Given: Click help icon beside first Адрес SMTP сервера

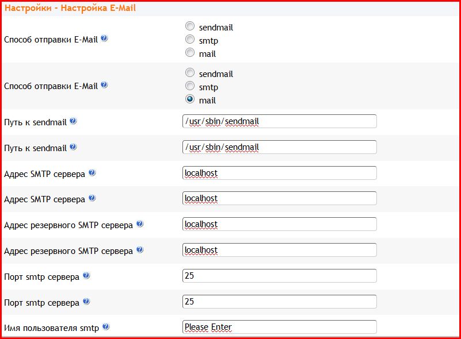Looking at the screenshot, I should pyautogui.click(x=92, y=172).
